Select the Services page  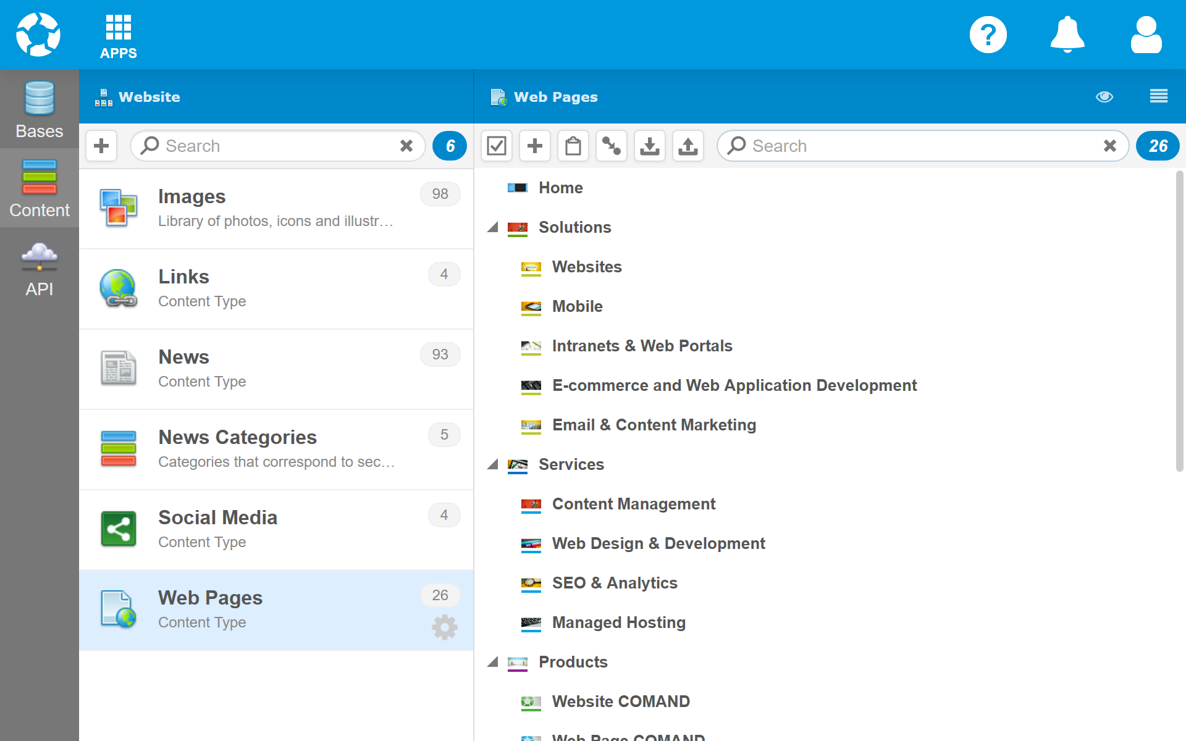[571, 464]
